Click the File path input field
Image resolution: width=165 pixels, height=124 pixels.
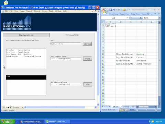click(66, 44)
